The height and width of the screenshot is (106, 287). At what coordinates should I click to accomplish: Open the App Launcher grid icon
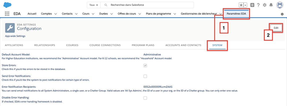pos(7,14)
